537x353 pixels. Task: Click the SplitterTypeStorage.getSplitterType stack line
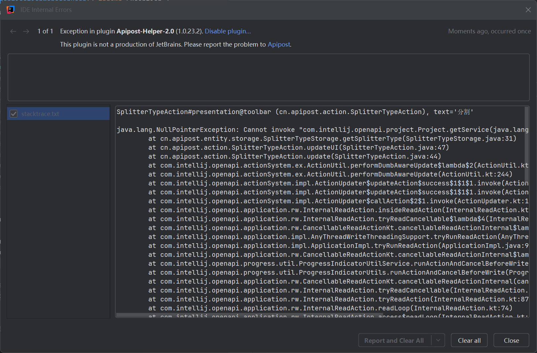(x=332, y=138)
